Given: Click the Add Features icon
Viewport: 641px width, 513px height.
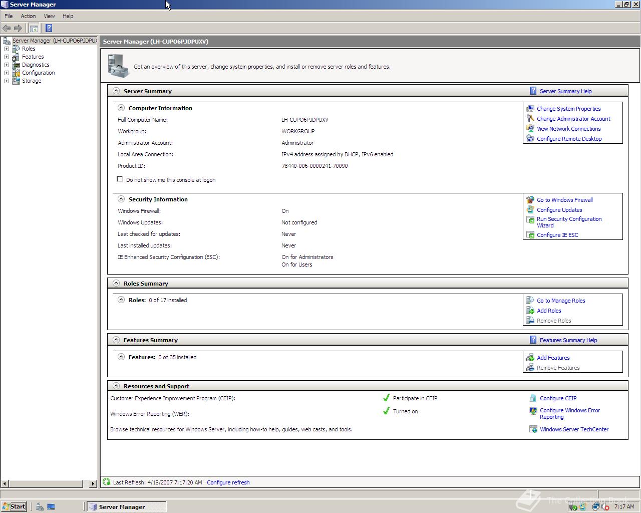Looking at the screenshot, I should (x=530, y=357).
